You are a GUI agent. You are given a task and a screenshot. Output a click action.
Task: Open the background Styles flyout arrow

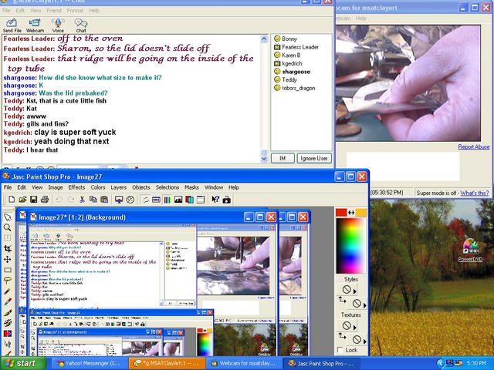click(365, 305)
